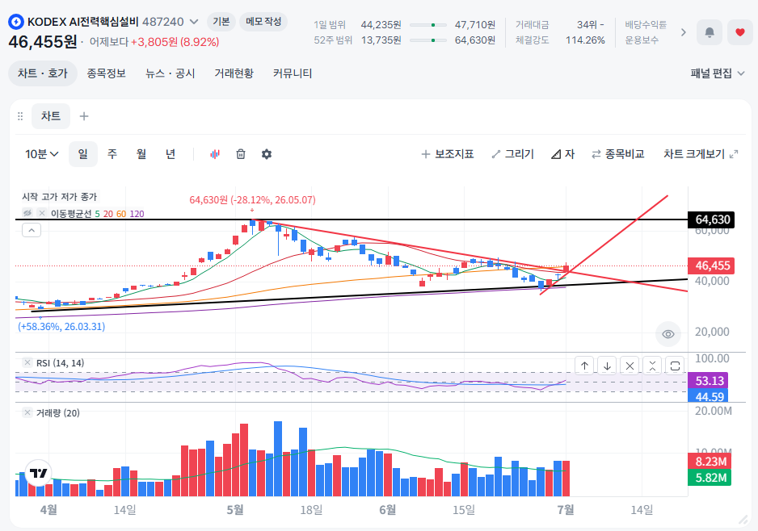This screenshot has height=531, width=758.
Task: Click the round eye button near the price axis
Action: tap(668, 334)
